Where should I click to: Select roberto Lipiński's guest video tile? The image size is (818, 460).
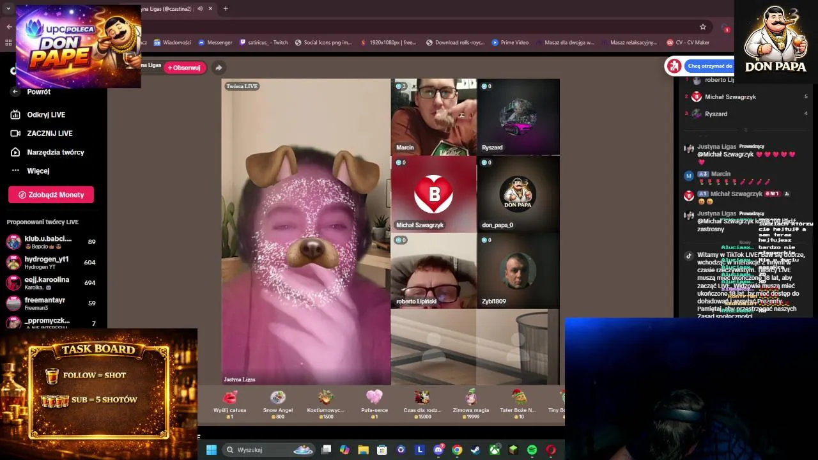433,271
